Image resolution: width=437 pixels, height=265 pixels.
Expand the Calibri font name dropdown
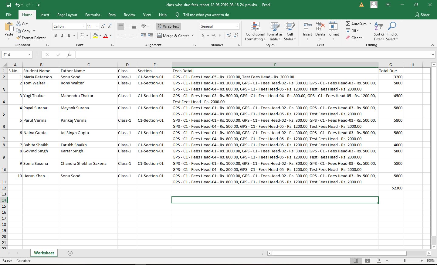point(84,26)
